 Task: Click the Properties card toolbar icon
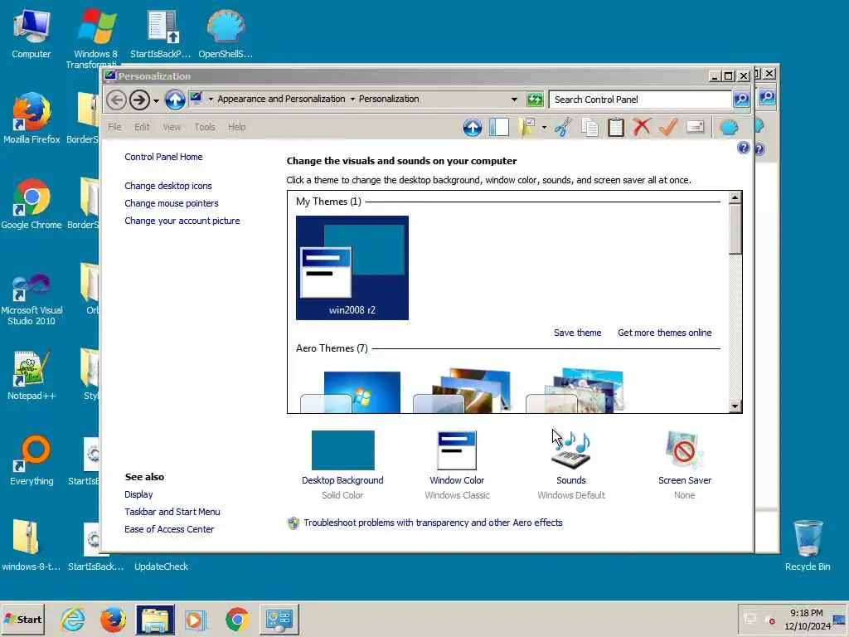pyautogui.click(x=695, y=127)
